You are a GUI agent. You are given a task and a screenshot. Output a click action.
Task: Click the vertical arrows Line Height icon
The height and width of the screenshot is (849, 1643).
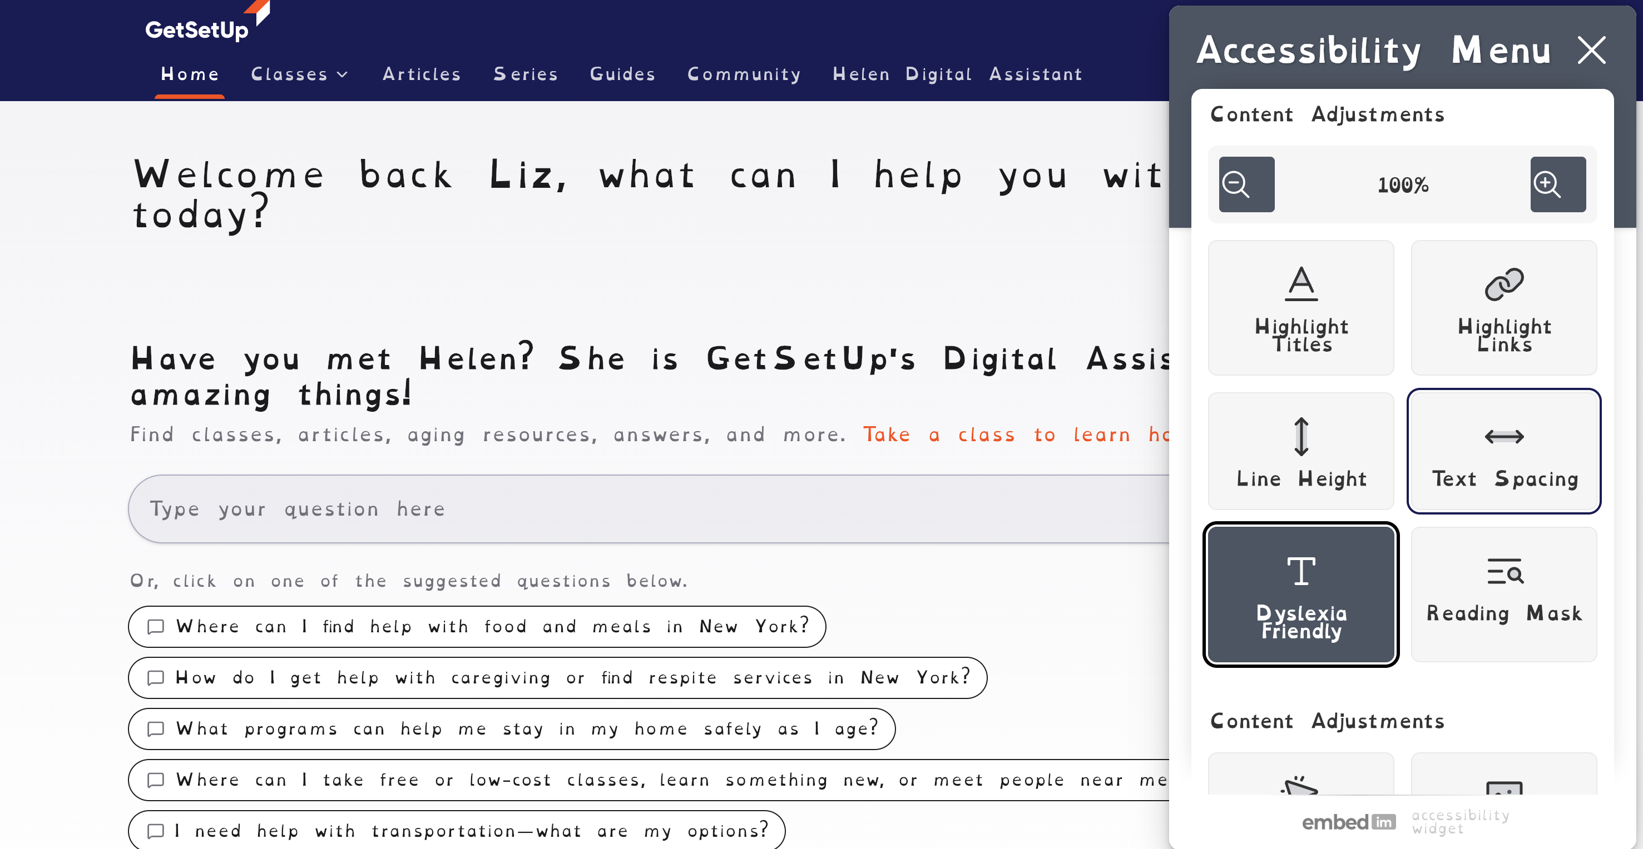tap(1300, 437)
